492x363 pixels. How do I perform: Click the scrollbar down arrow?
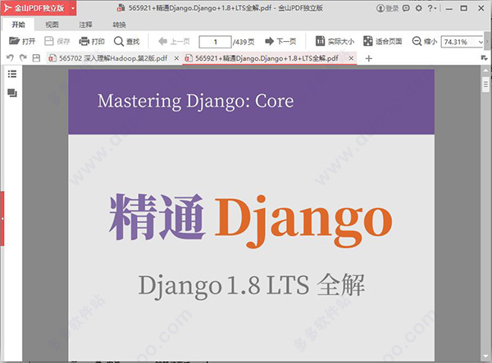click(485, 356)
